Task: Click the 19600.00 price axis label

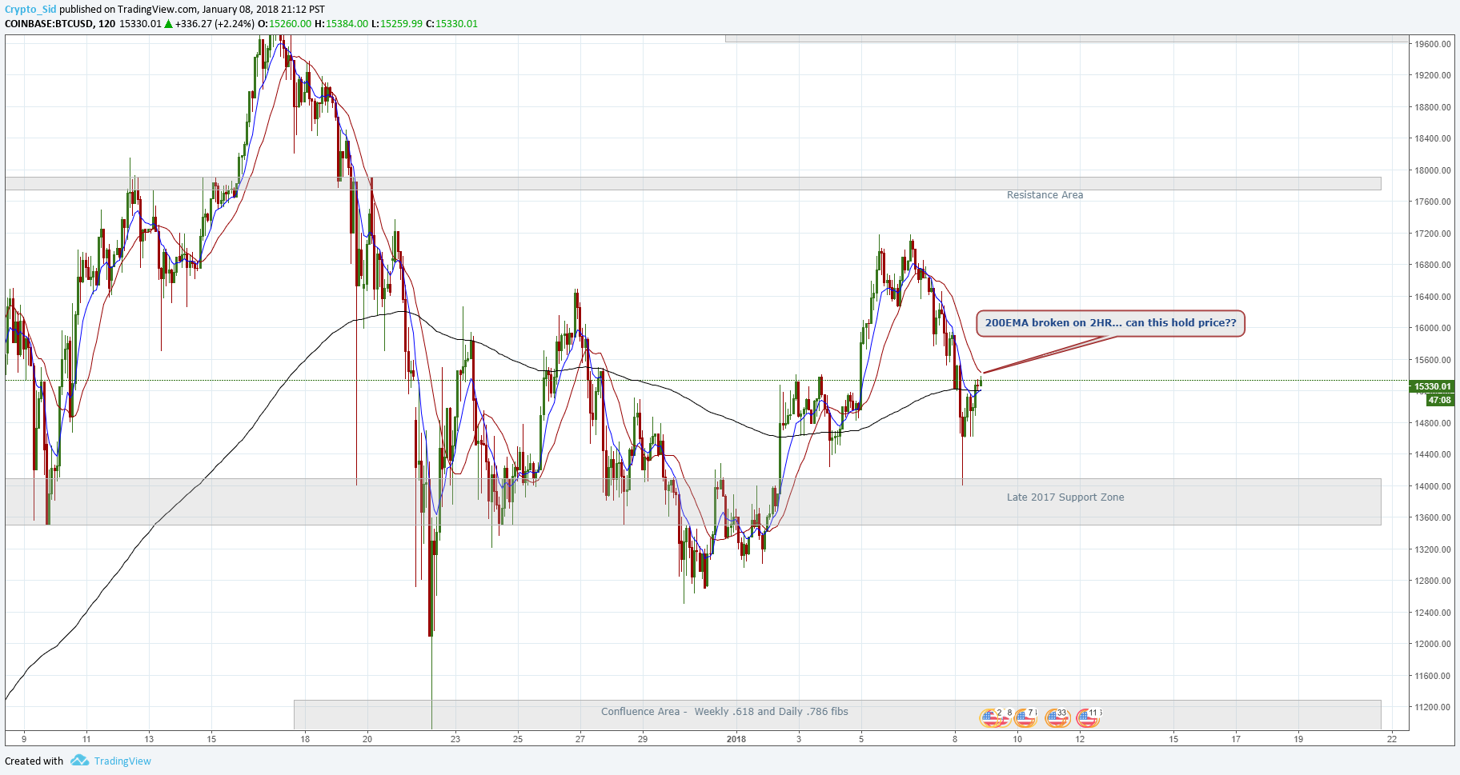Action: pyautogui.click(x=1433, y=44)
